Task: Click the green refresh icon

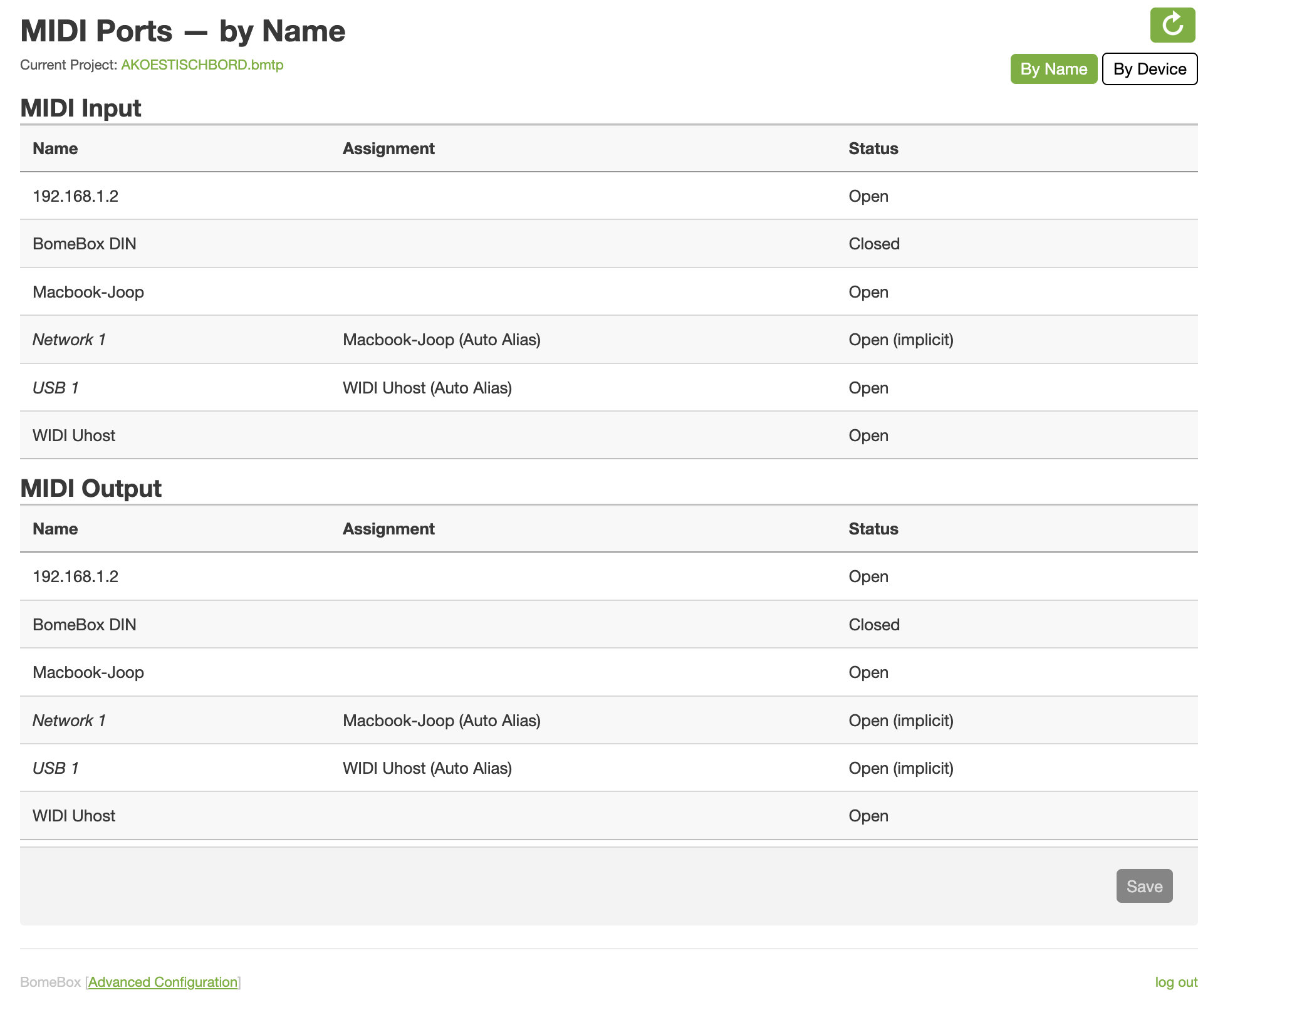Action: tap(1172, 26)
